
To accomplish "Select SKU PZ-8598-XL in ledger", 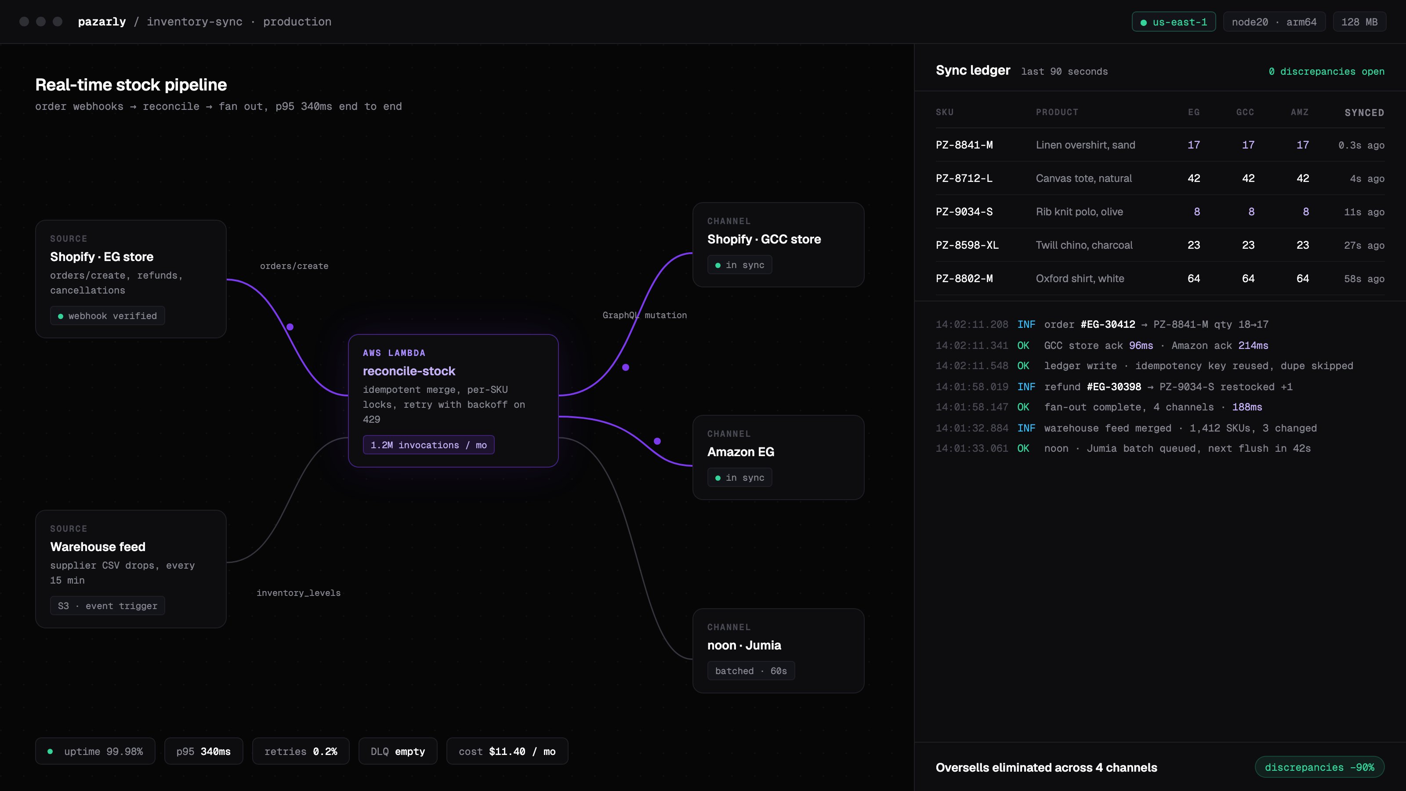I will (967, 245).
